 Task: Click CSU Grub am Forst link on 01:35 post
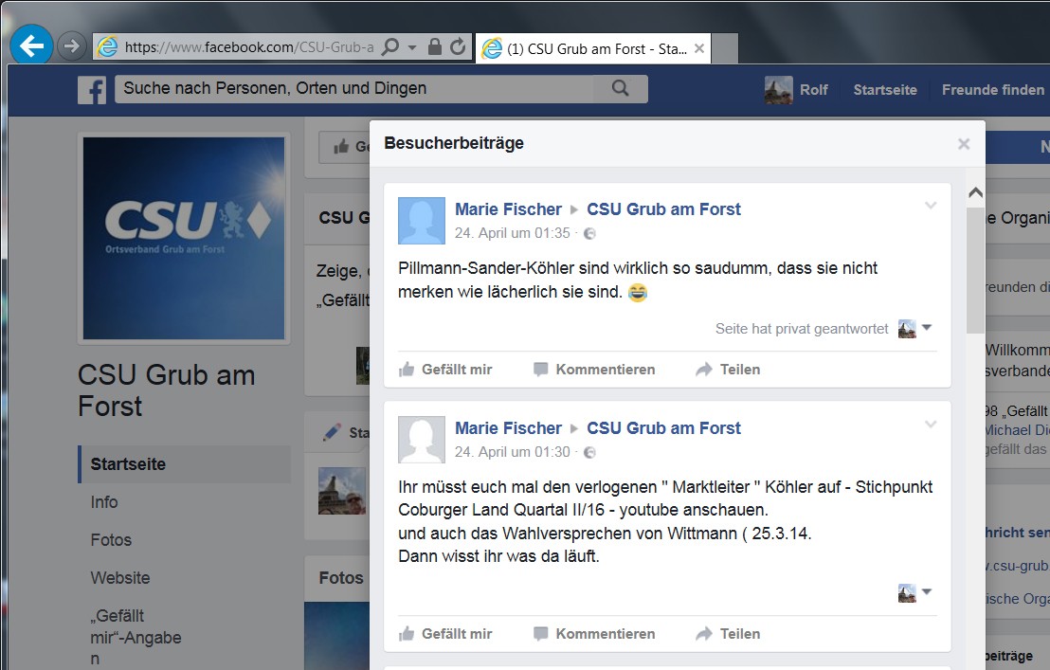click(663, 209)
